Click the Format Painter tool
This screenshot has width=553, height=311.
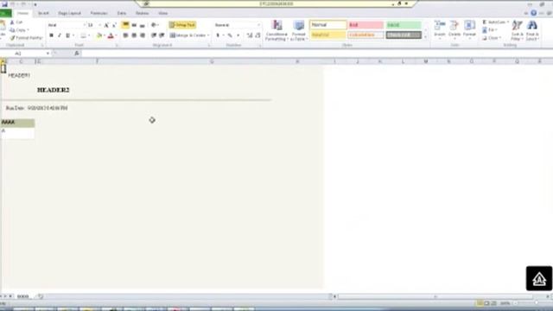[26, 38]
